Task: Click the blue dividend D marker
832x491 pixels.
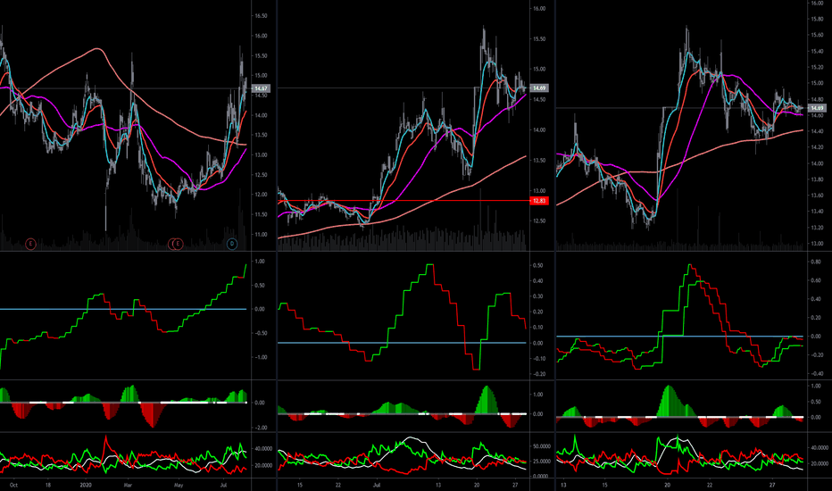Action: [232, 244]
